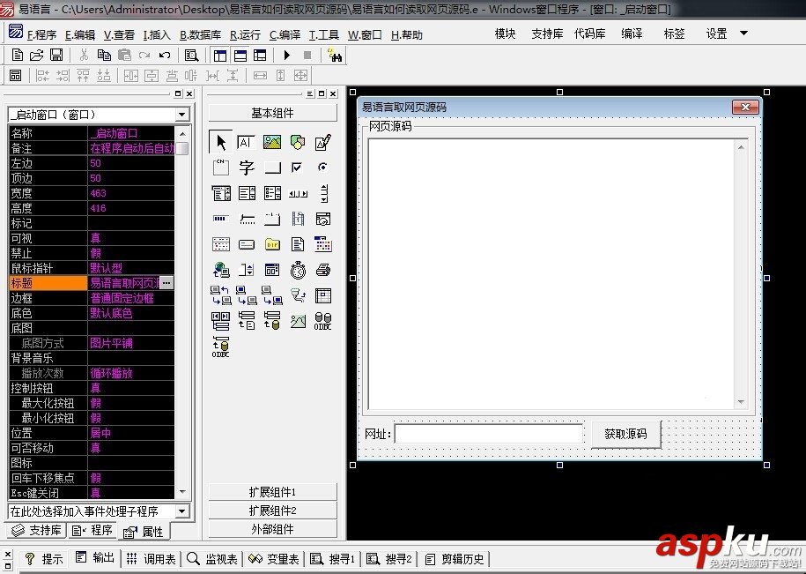806x574 pixels.
Task: Click the property list scrollbar thumb
Action: [x=182, y=148]
